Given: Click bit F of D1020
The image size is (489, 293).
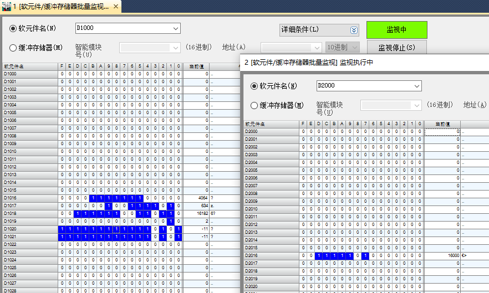Looking at the screenshot, I should point(62,229).
